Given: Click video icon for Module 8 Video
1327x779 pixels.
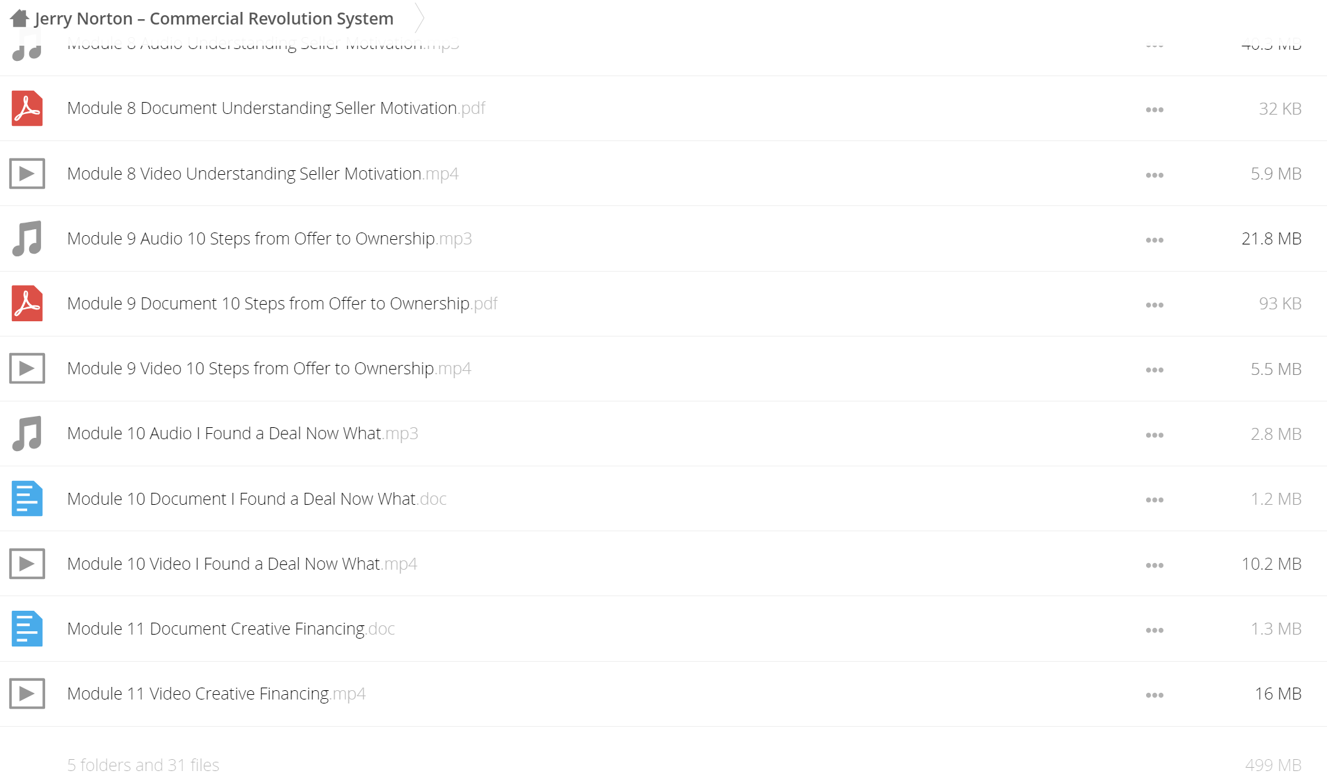Looking at the screenshot, I should click(x=27, y=174).
